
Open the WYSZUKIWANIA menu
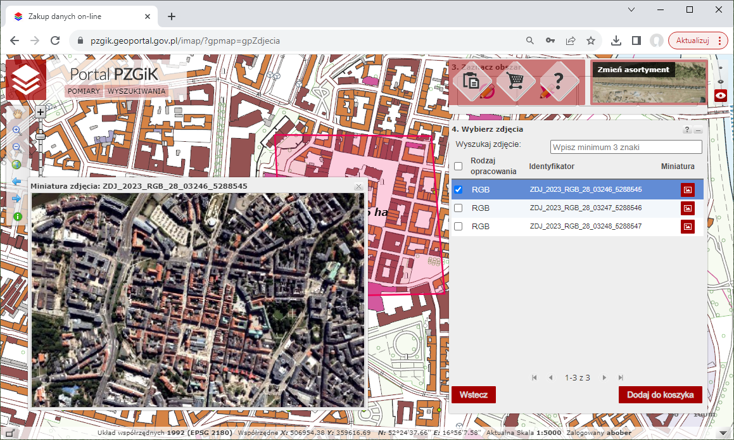[x=136, y=91]
